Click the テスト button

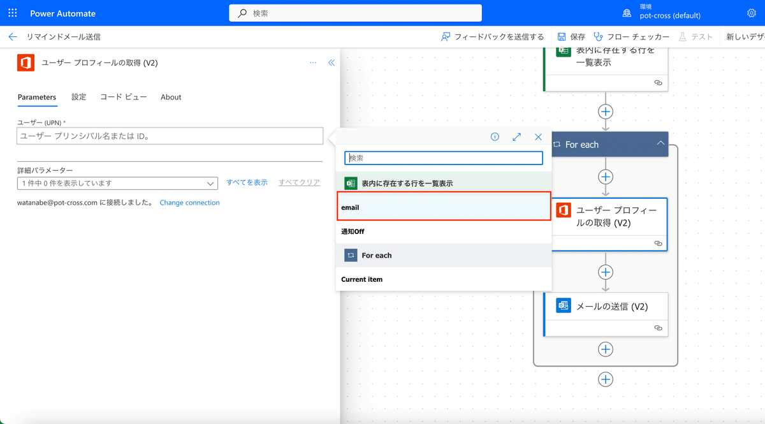(696, 37)
